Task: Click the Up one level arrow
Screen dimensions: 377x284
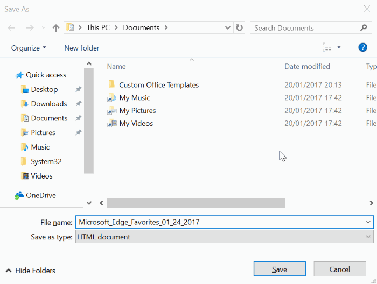Action: coord(55,28)
